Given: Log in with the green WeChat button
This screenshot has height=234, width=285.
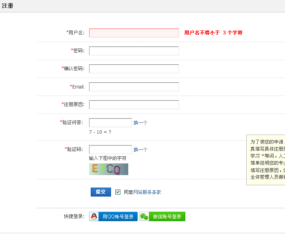Looking at the screenshot, I should pyautogui.click(x=162, y=217).
